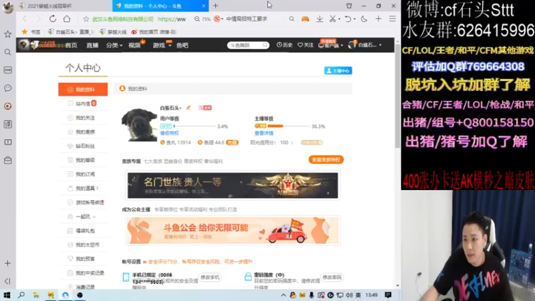Add a sidebar app with the plus icon
Screen dimensions: 535x301
pyautogui.click(x=7, y=263)
